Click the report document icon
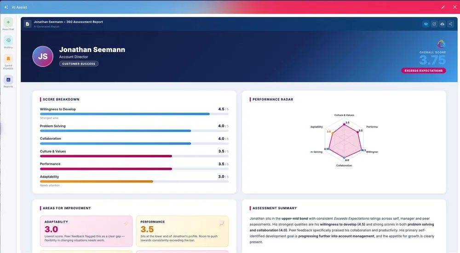The width and height of the screenshot is (460, 253). 27,24
